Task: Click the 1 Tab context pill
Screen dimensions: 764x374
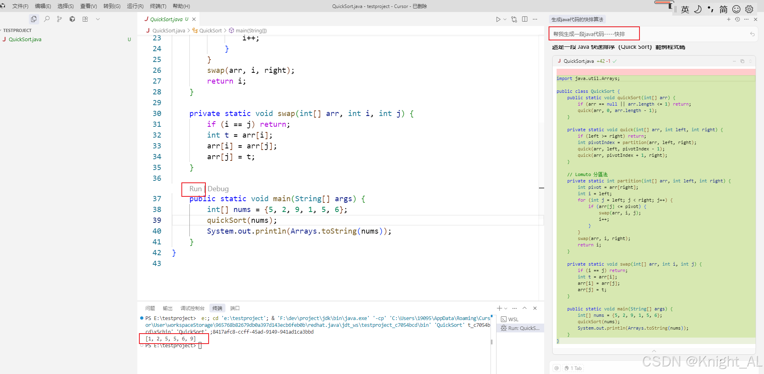Action: (x=573, y=368)
